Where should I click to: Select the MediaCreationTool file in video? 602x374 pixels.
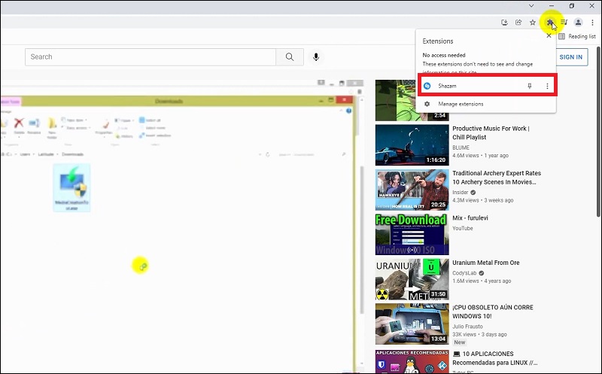[x=71, y=188]
